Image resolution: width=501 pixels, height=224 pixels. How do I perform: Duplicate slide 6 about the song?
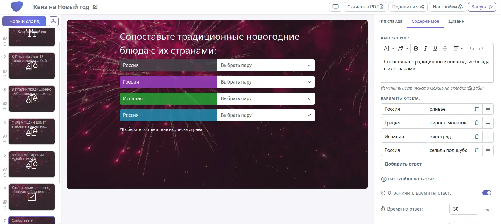coord(5,202)
